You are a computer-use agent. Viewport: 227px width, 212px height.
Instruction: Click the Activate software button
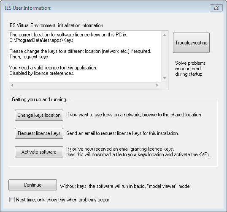39,152
